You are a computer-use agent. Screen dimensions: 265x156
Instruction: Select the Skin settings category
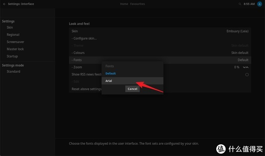pos(10,28)
